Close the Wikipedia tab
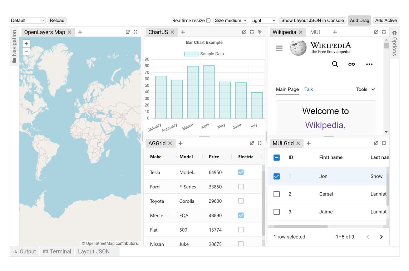Viewport: 409px width, 271px height. coord(300,32)
